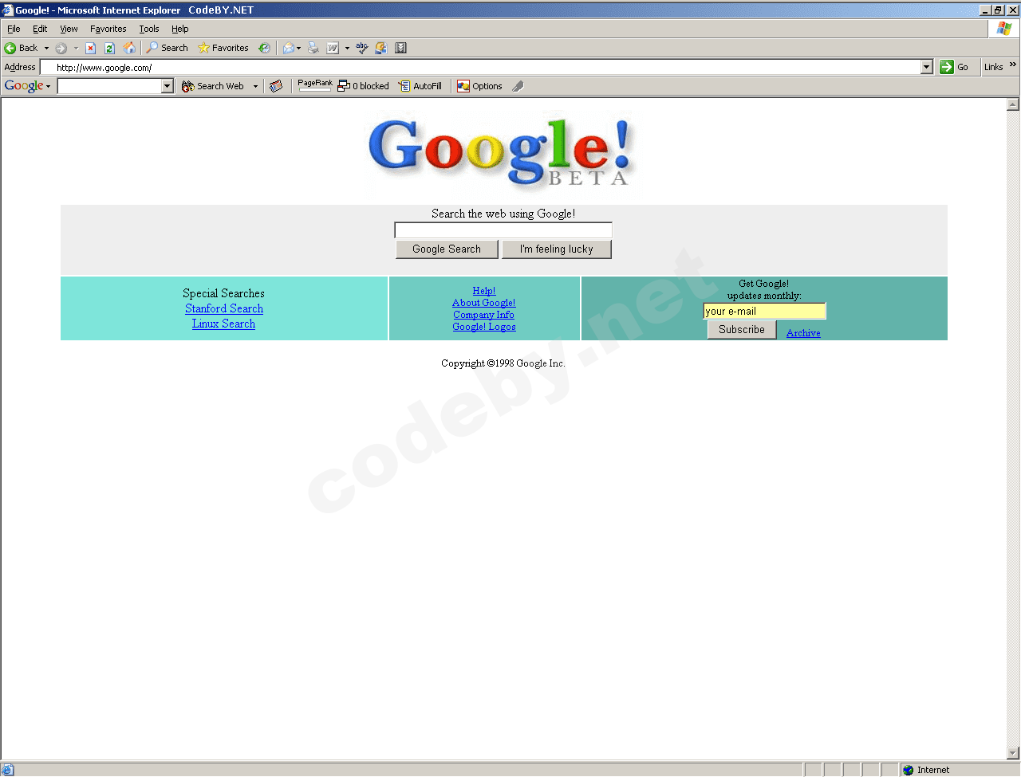Click the abc spell check icon
The image size is (1021, 777).
click(x=362, y=48)
